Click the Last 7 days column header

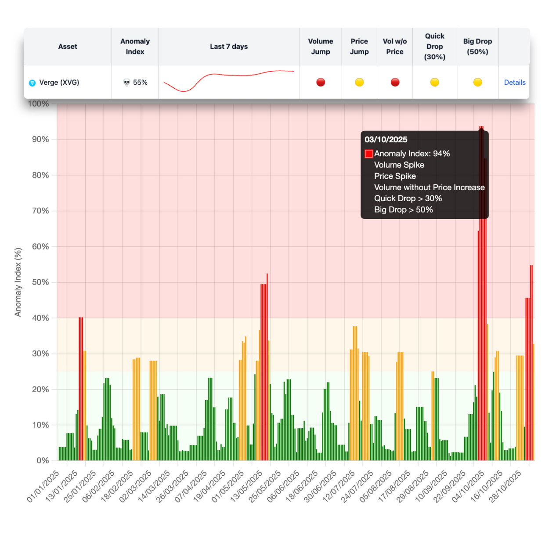click(x=228, y=47)
